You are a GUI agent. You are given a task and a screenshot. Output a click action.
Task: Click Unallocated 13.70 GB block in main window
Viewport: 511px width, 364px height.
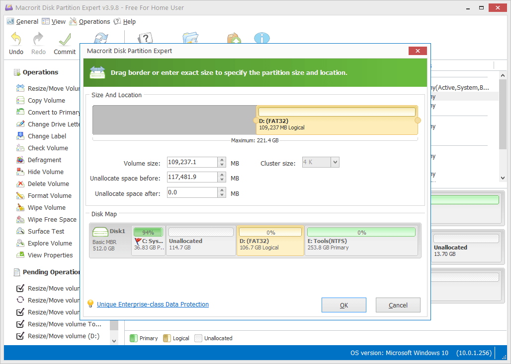coord(466,247)
